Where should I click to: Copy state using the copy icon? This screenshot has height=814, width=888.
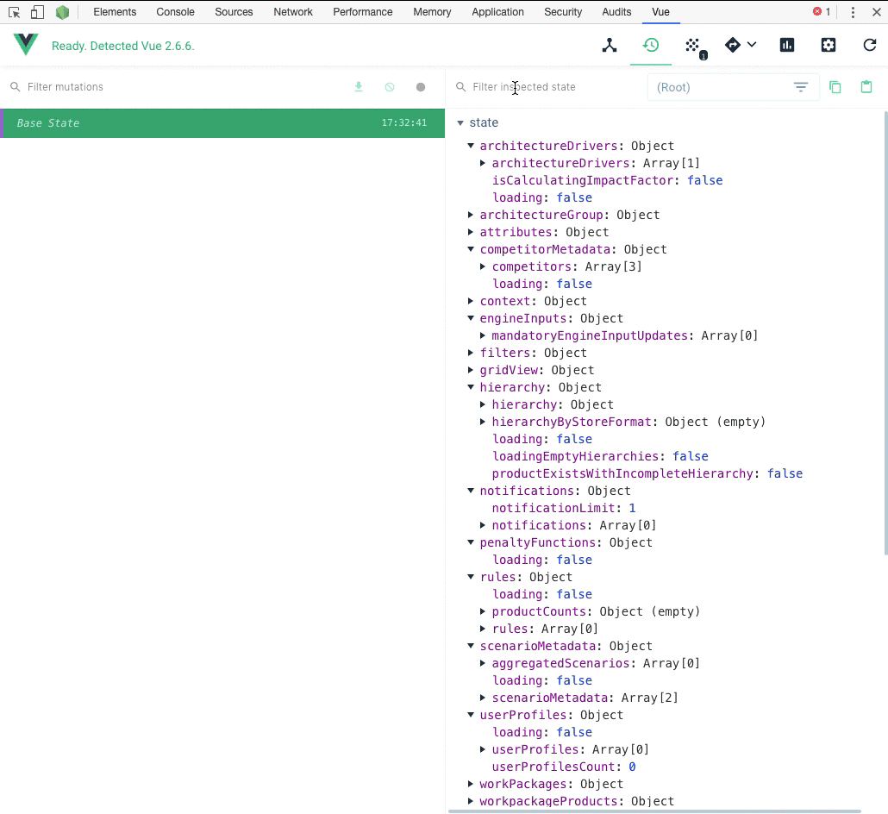pyautogui.click(x=835, y=86)
